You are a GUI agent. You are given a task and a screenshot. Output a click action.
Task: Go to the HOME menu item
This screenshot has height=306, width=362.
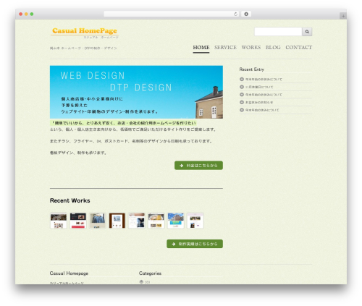pyautogui.click(x=201, y=48)
